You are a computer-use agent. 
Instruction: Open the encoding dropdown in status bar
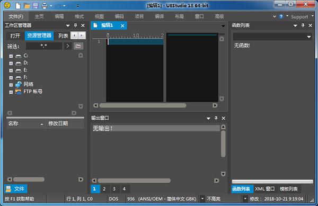click(202, 199)
